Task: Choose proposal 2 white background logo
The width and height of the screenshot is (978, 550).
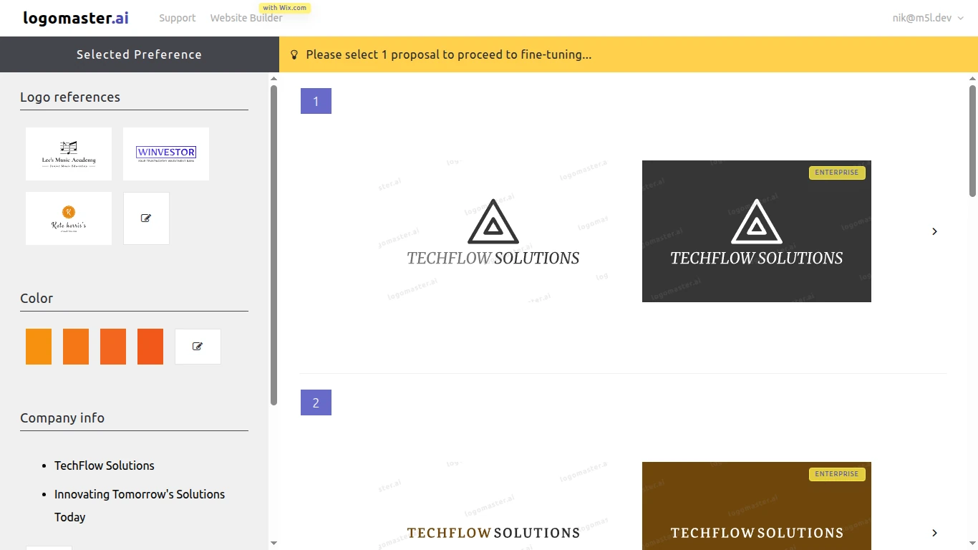Action: click(493, 506)
